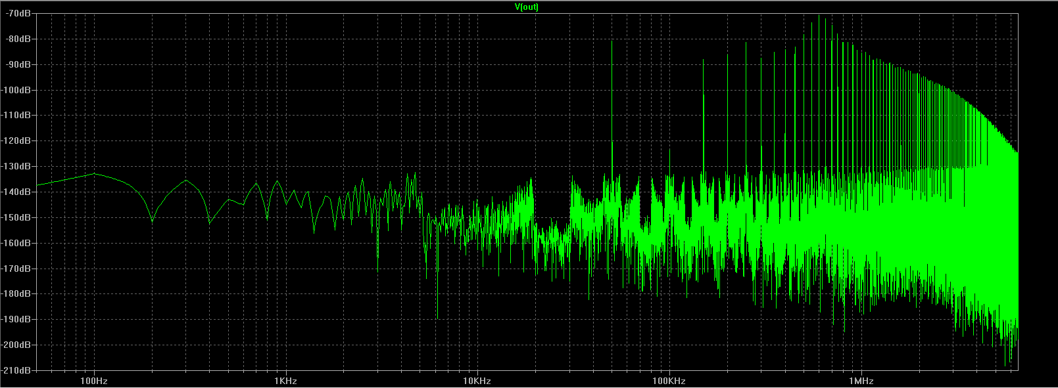Select the -130dB axis label

16,167
